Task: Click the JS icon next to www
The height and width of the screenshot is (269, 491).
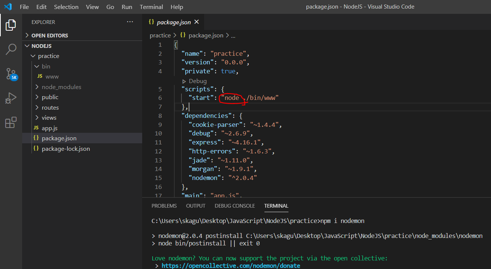Action: [39, 76]
